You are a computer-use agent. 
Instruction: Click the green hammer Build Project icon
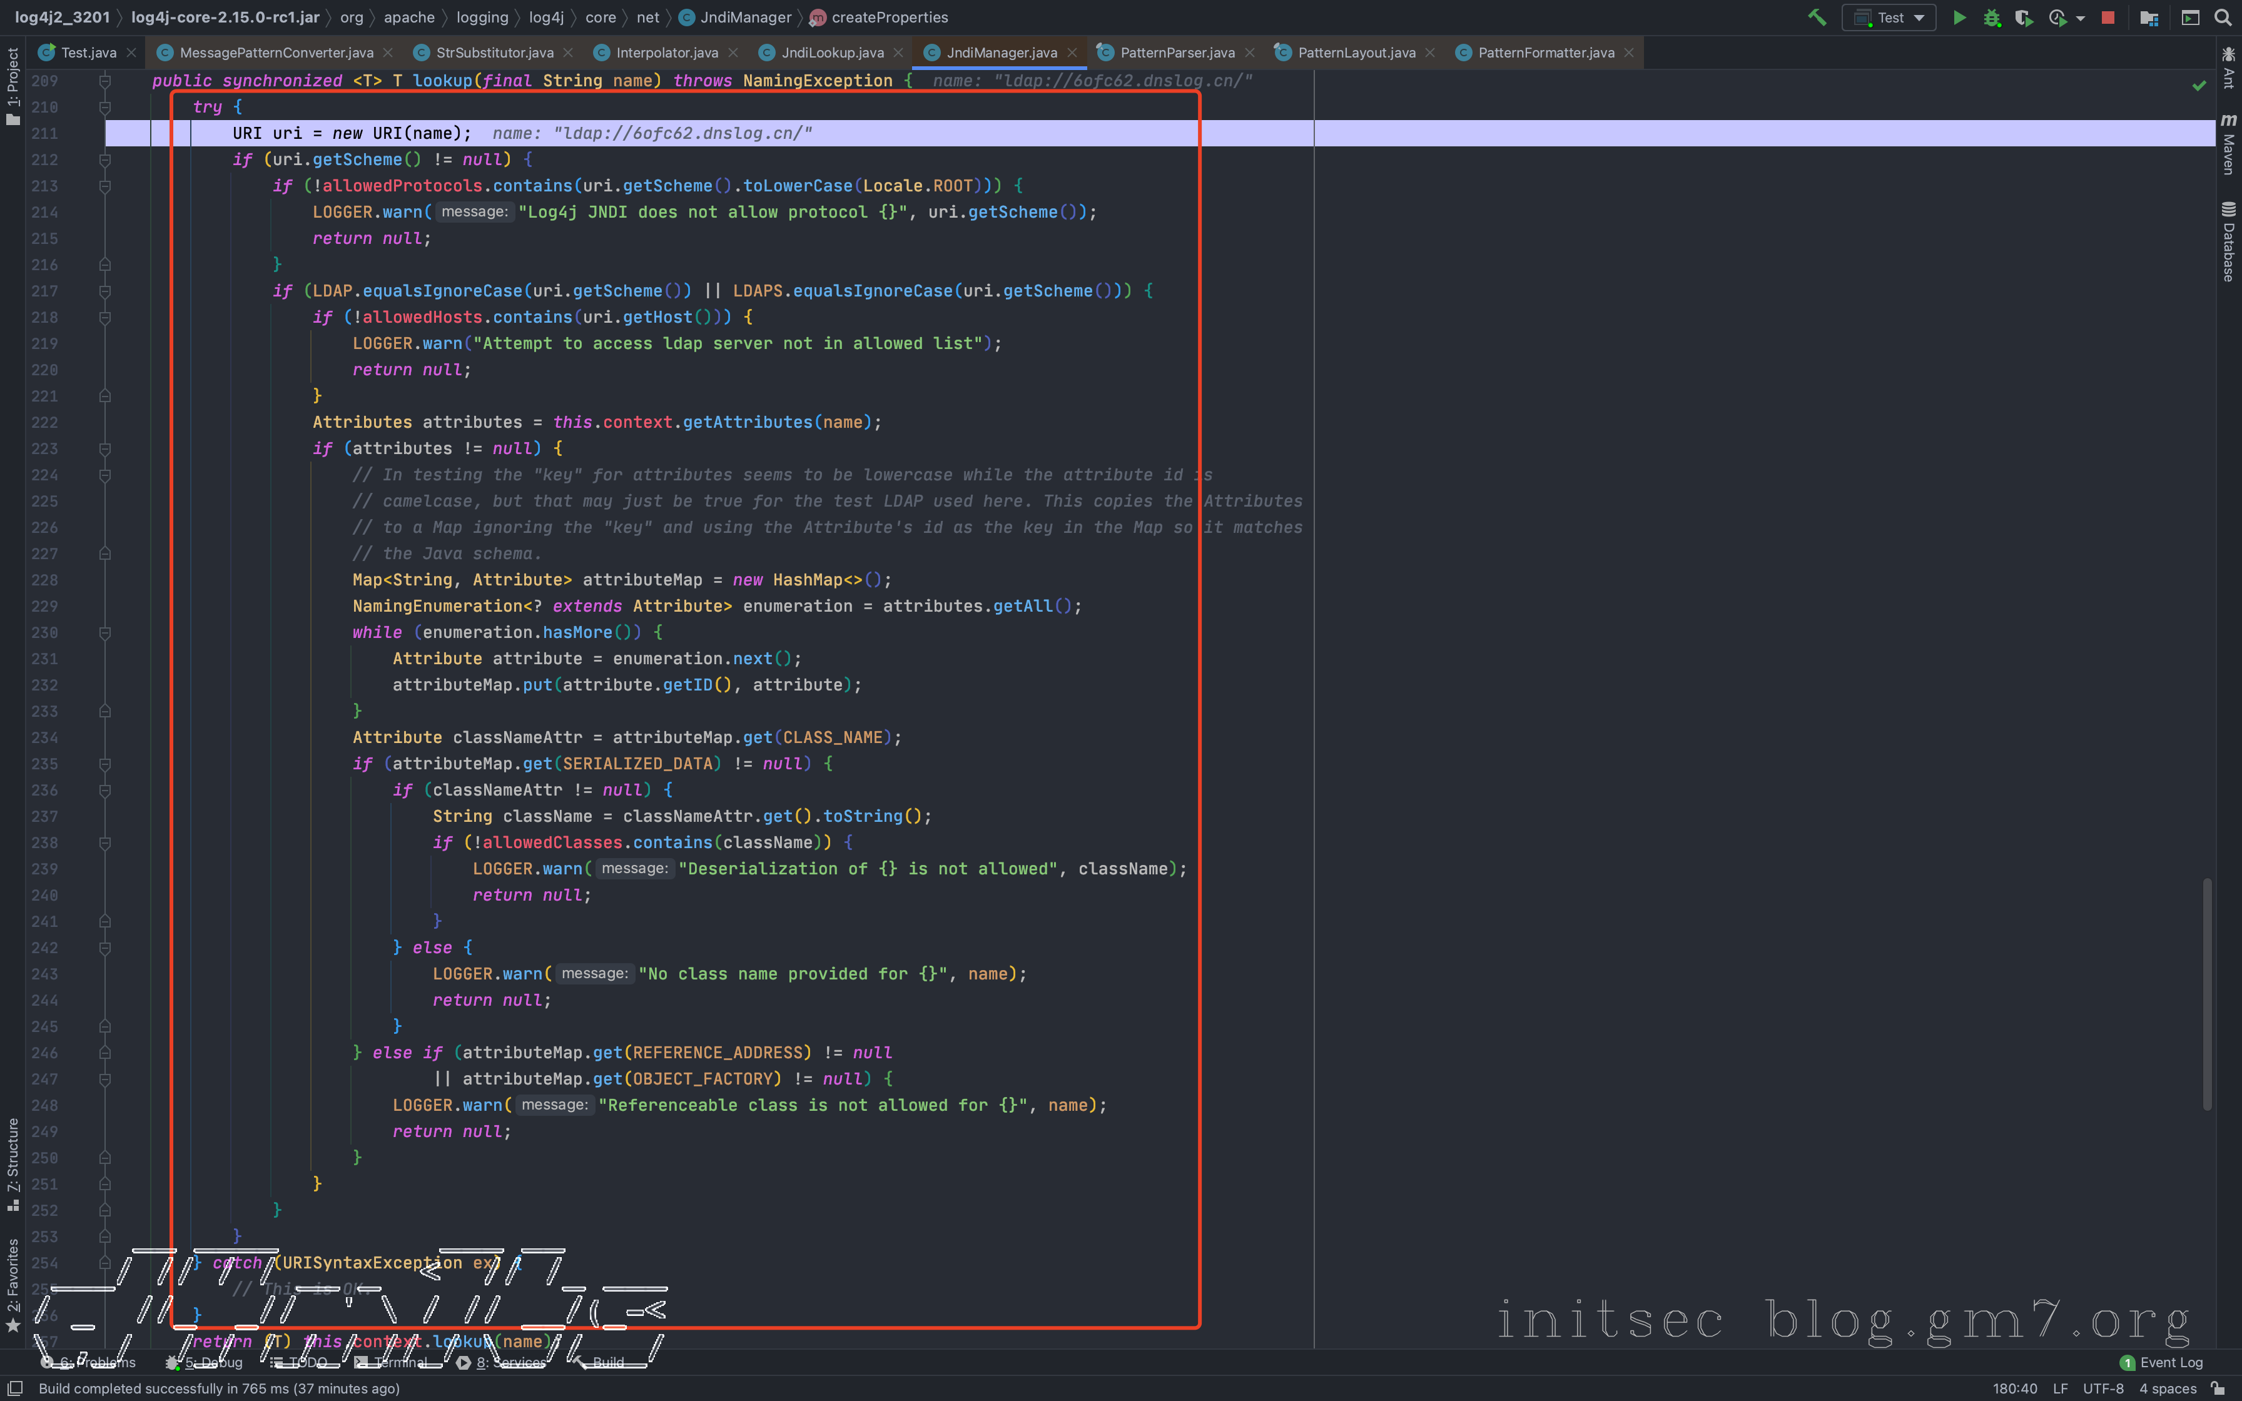point(1817,18)
